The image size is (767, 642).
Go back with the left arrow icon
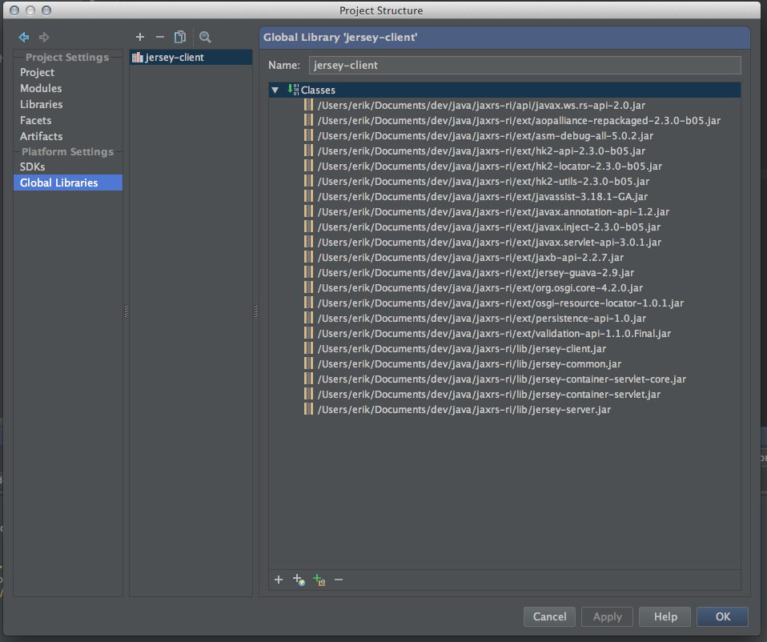click(23, 37)
